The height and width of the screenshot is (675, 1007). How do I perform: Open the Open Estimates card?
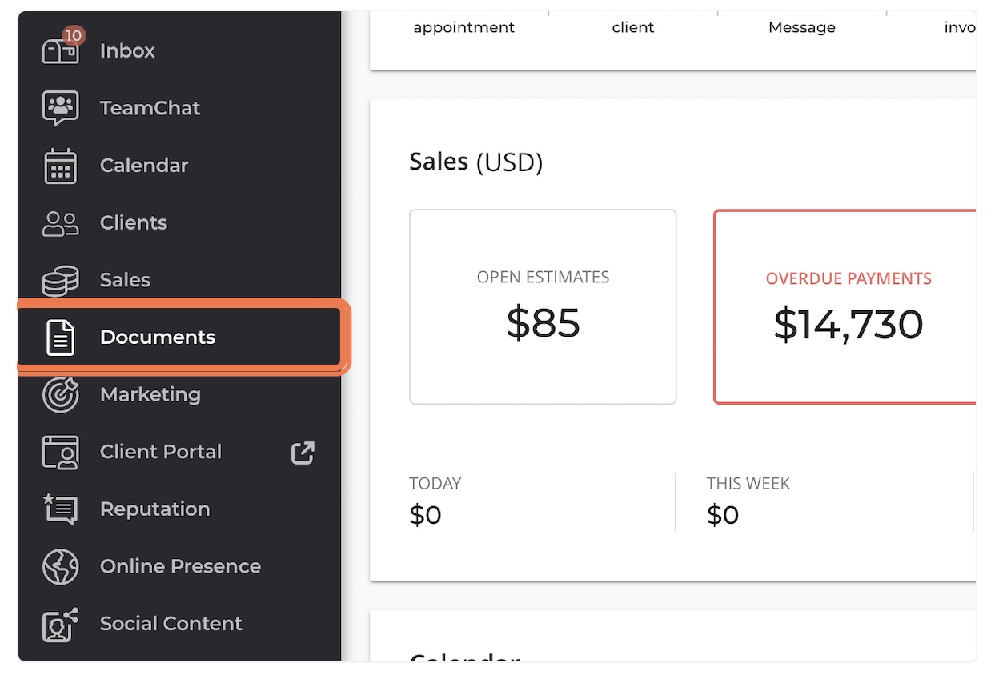[543, 306]
